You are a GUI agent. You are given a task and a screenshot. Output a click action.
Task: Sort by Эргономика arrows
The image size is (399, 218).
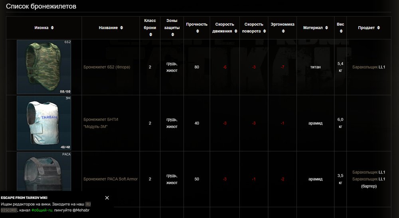283,31
